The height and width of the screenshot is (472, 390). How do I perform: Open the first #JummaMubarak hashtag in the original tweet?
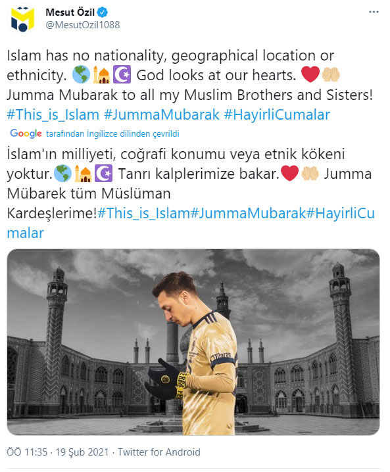click(162, 114)
